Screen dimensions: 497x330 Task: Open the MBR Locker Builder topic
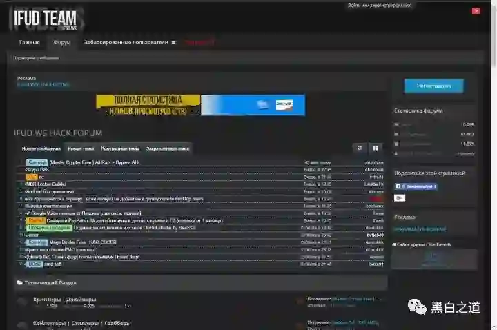pyautogui.click(x=46, y=184)
